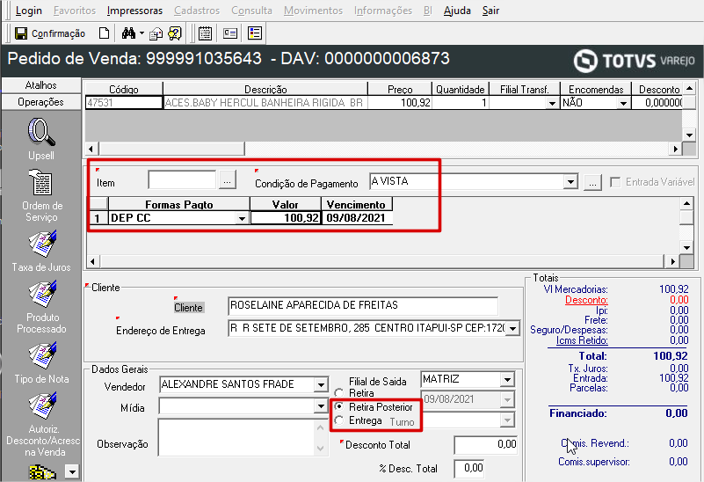Open the Impressoras menu

134,11
